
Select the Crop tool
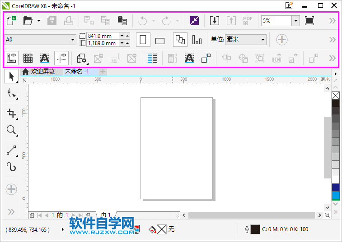tap(11, 114)
